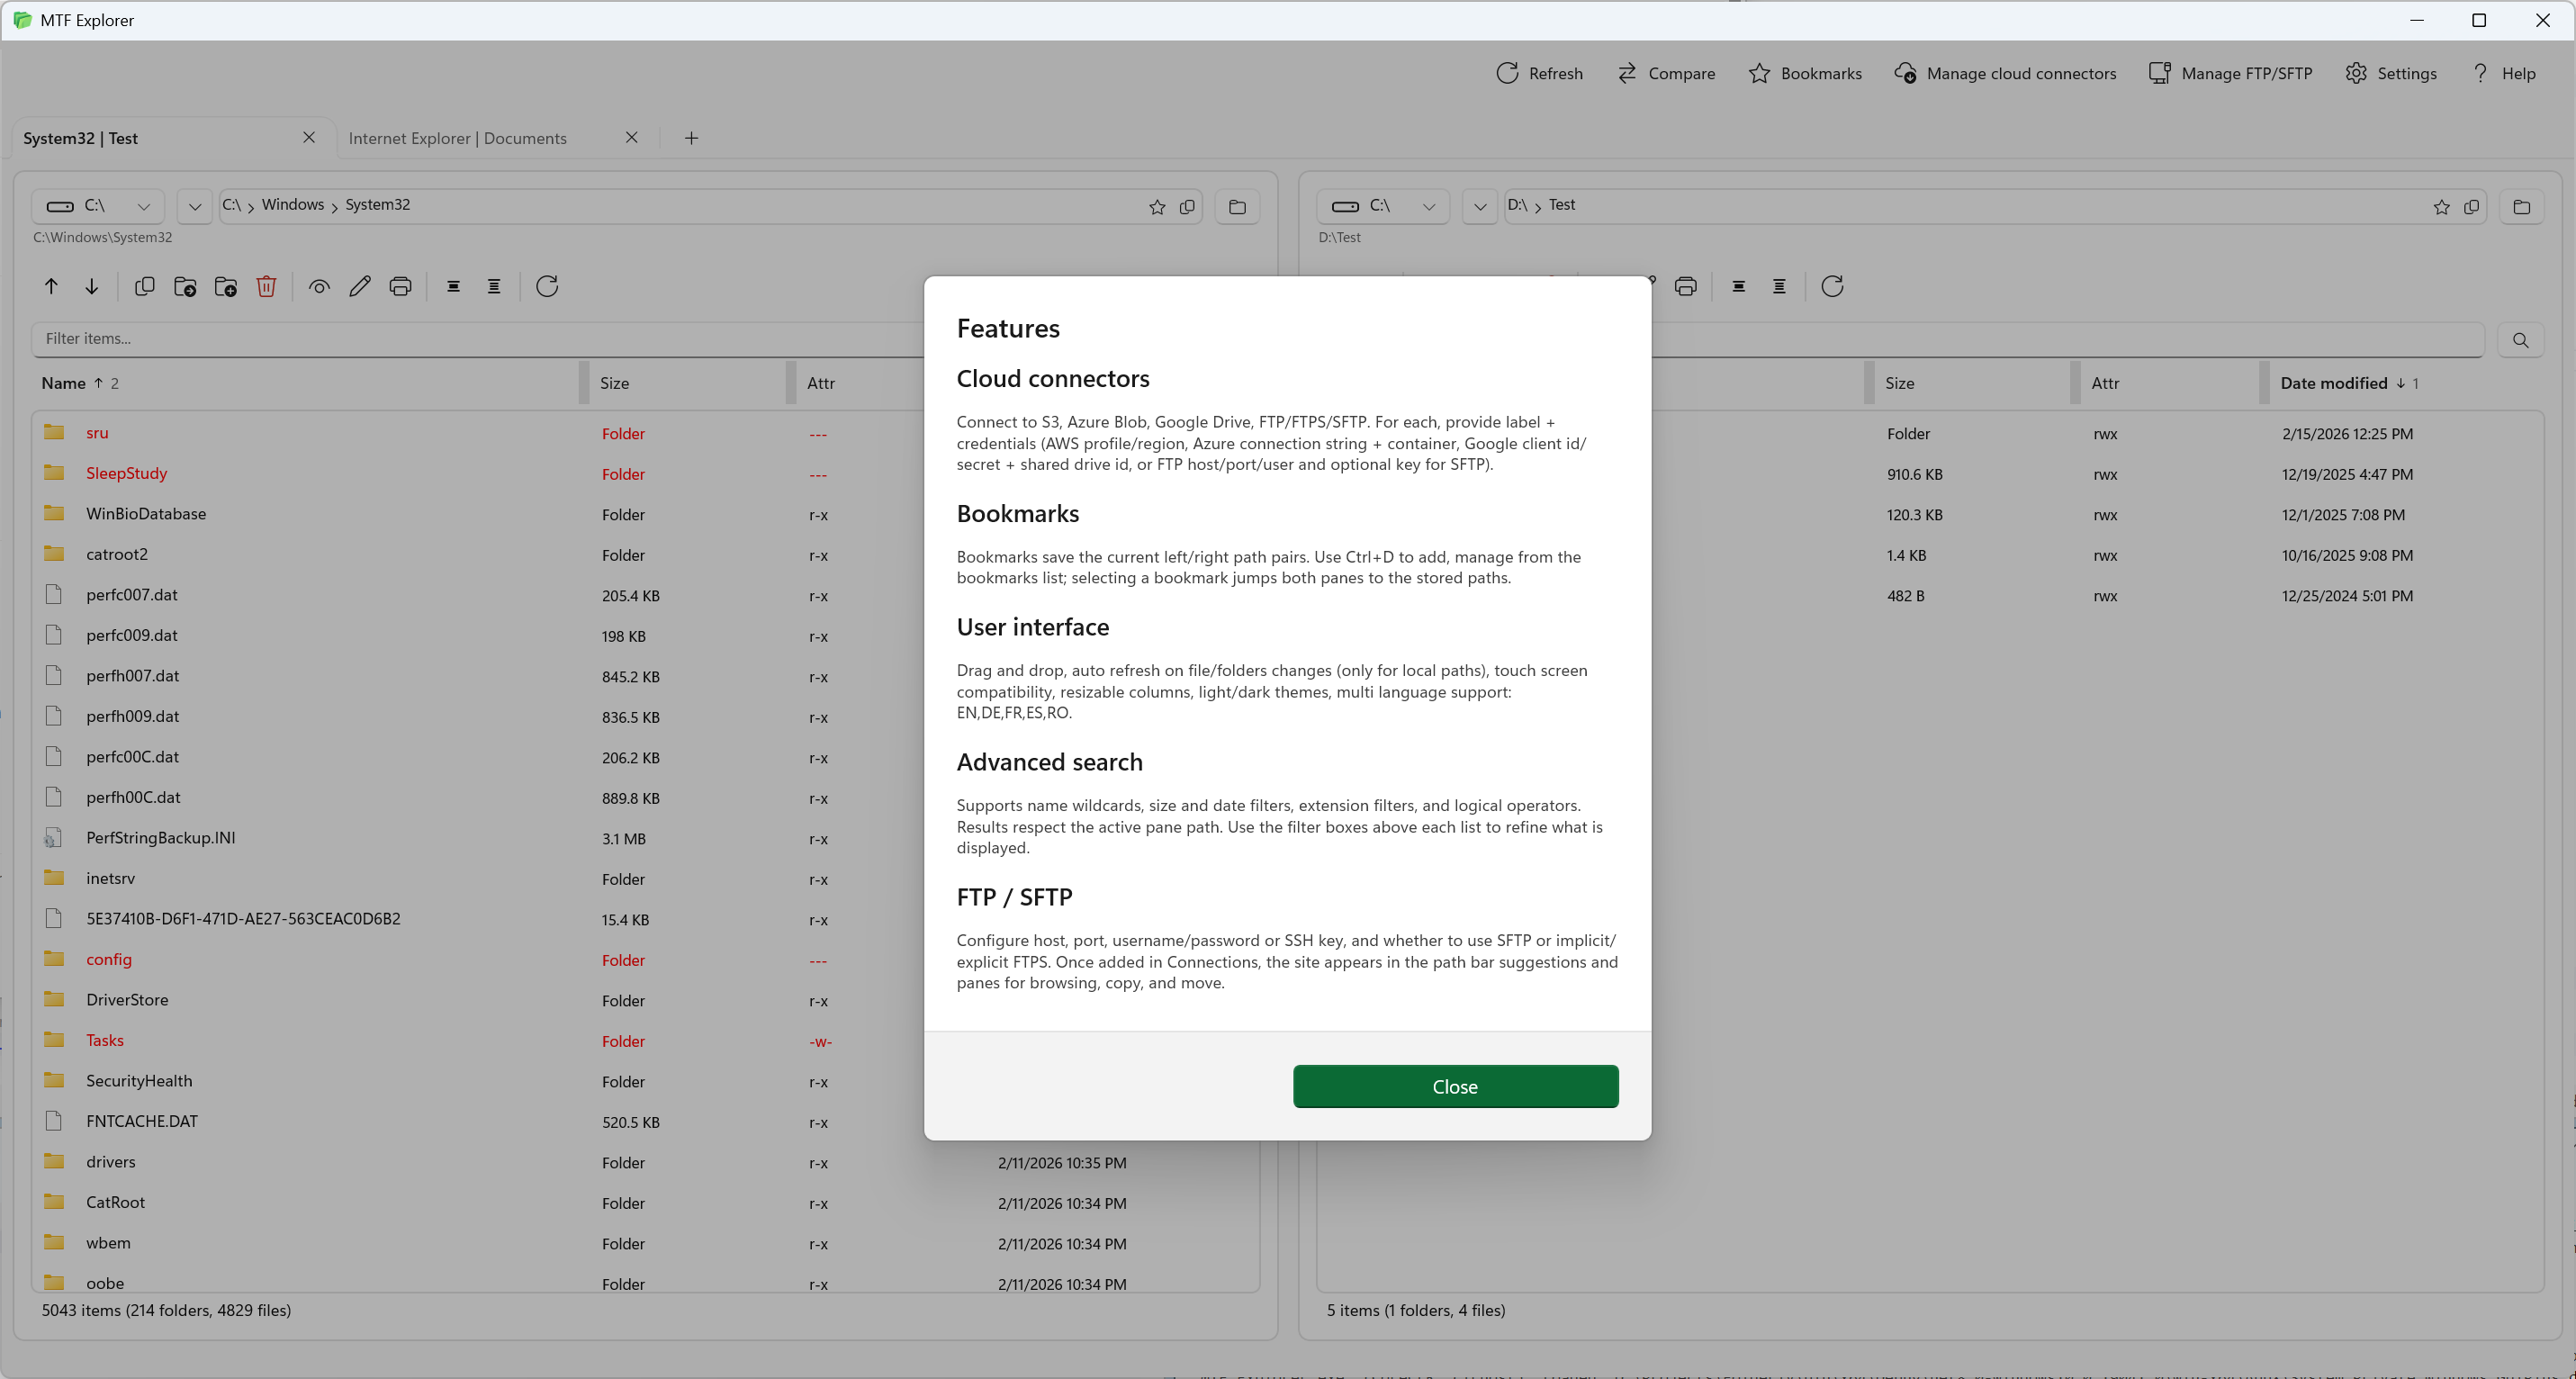Image resolution: width=2576 pixels, height=1379 pixels.
Task: Close the Features dialog
Action: click(x=1455, y=1086)
